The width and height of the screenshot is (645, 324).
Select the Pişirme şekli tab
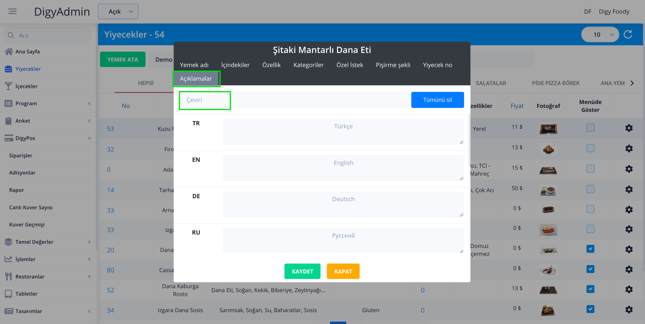click(x=393, y=65)
